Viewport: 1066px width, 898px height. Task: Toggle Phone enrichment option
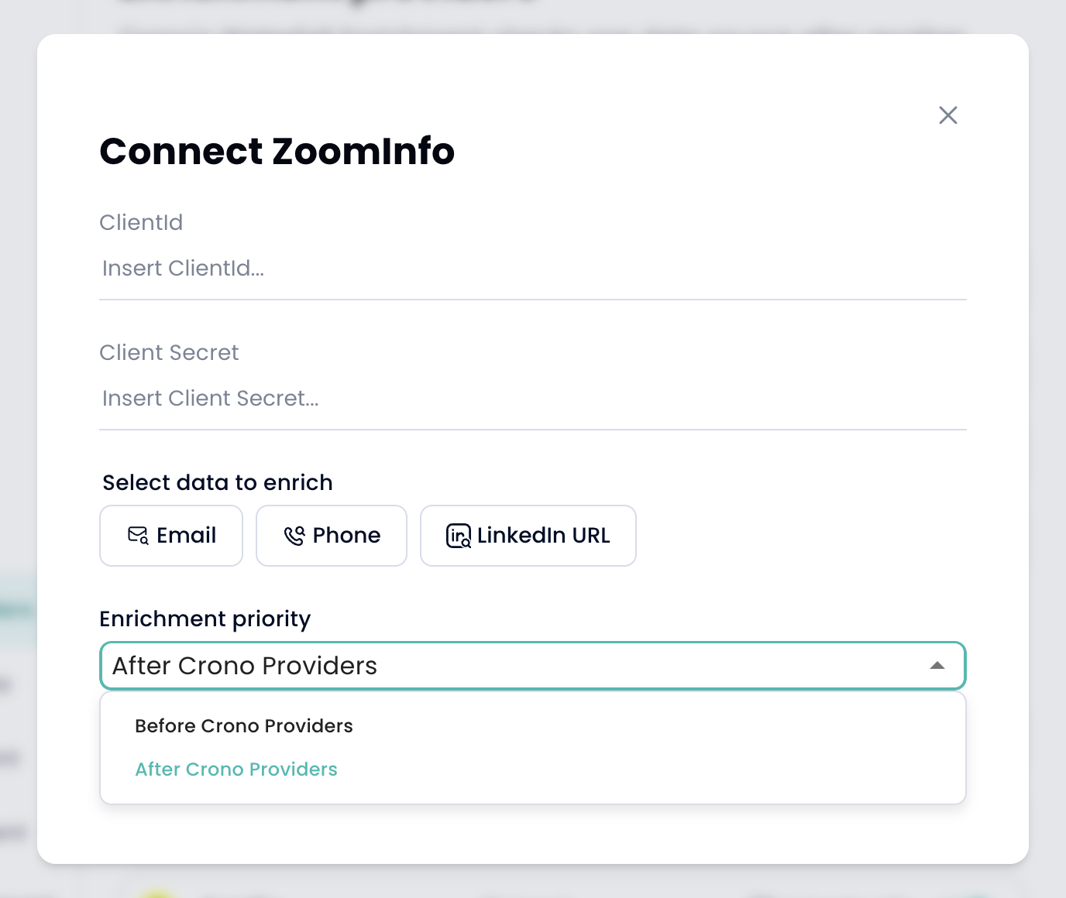tap(332, 536)
